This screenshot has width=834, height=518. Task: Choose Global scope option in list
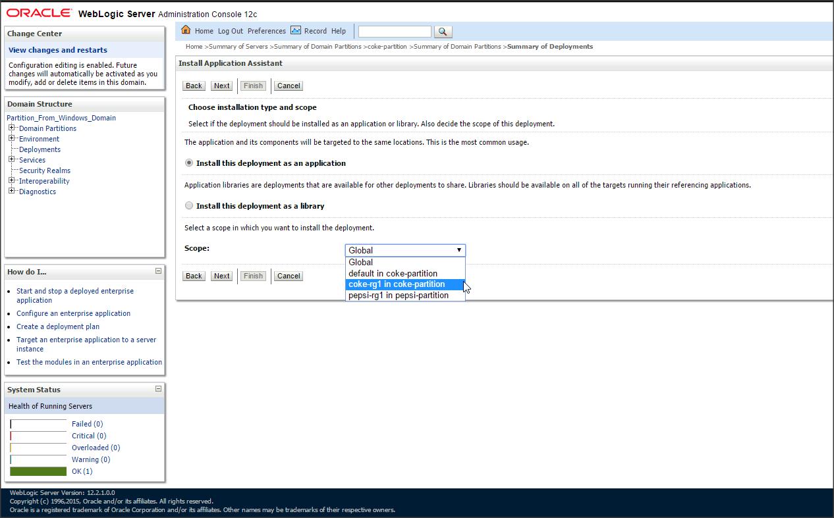(x=405, y=262)
